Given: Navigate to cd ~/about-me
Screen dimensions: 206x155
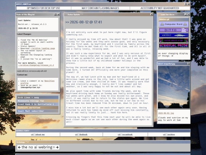Looking at the screenshot, I should pyautogui.click(x=38, y=134).
